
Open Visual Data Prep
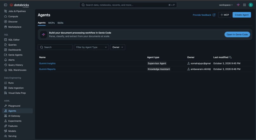pos(17,93)
